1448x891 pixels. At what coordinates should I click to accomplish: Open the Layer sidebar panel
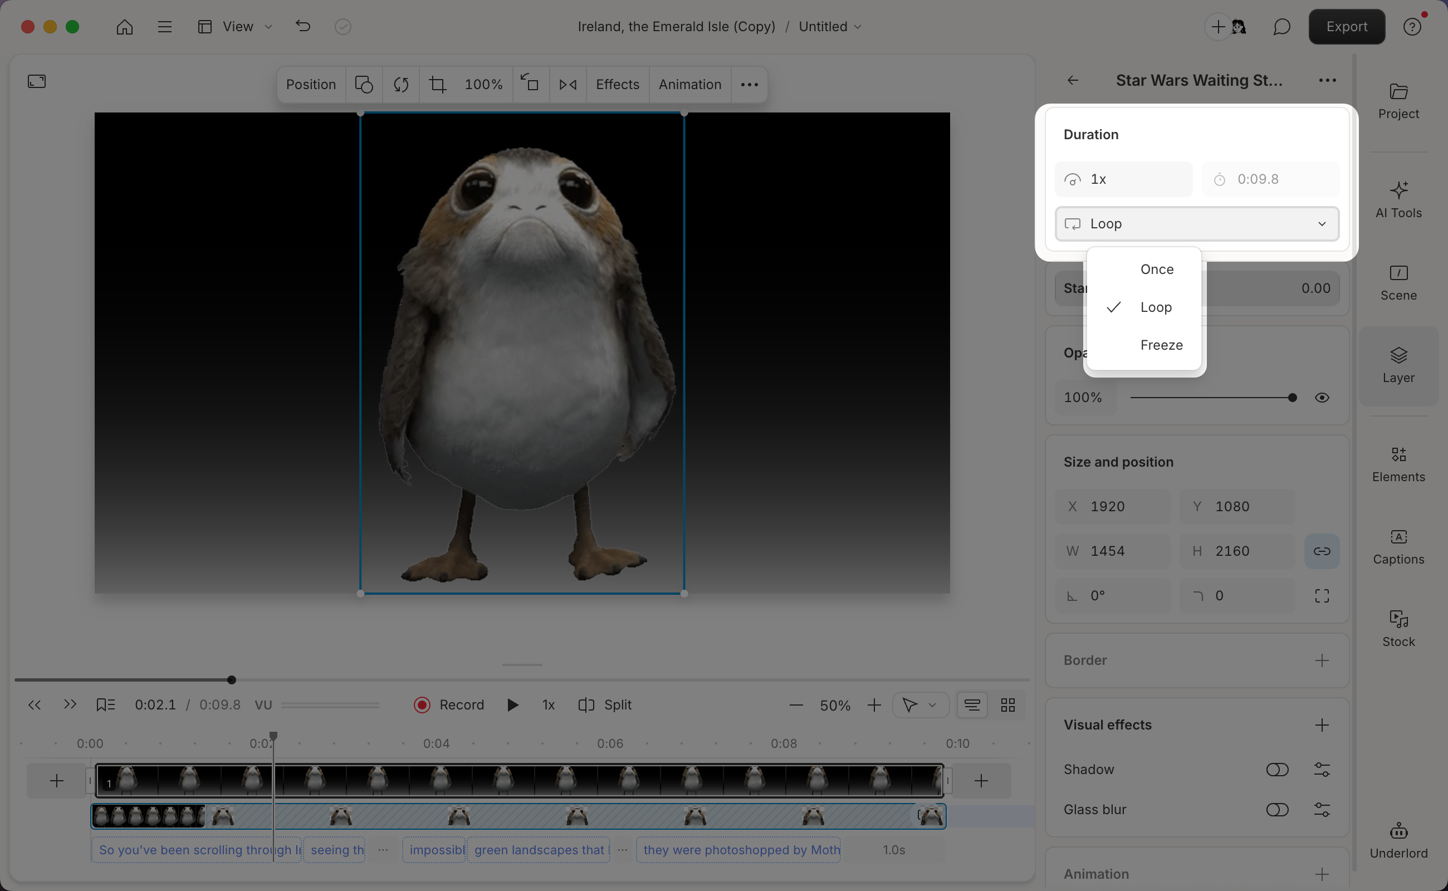pos(1398,365)
